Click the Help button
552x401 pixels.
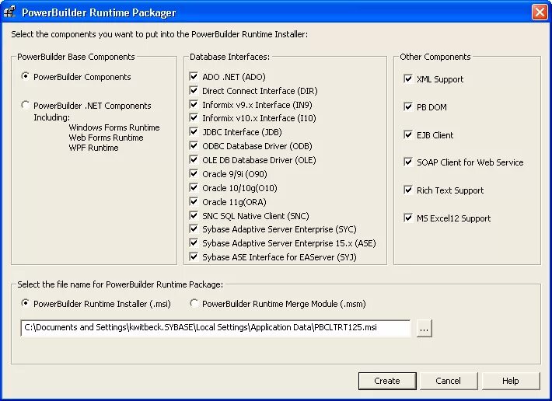(x=510, y=381)
